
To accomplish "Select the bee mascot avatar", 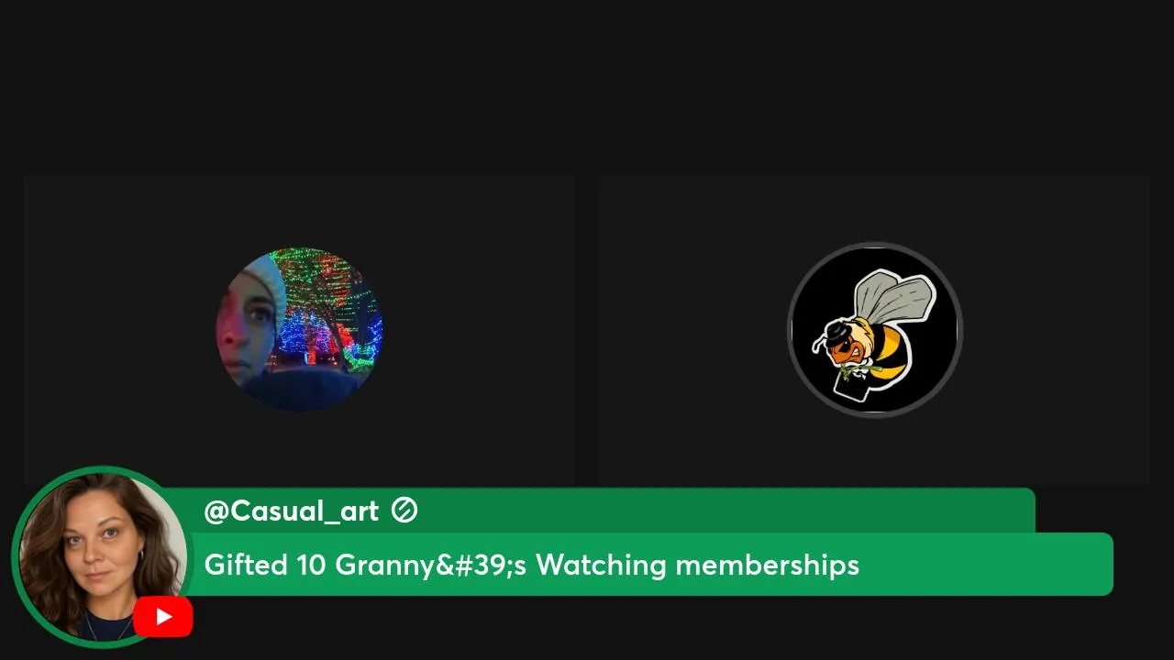I will 875,330.
